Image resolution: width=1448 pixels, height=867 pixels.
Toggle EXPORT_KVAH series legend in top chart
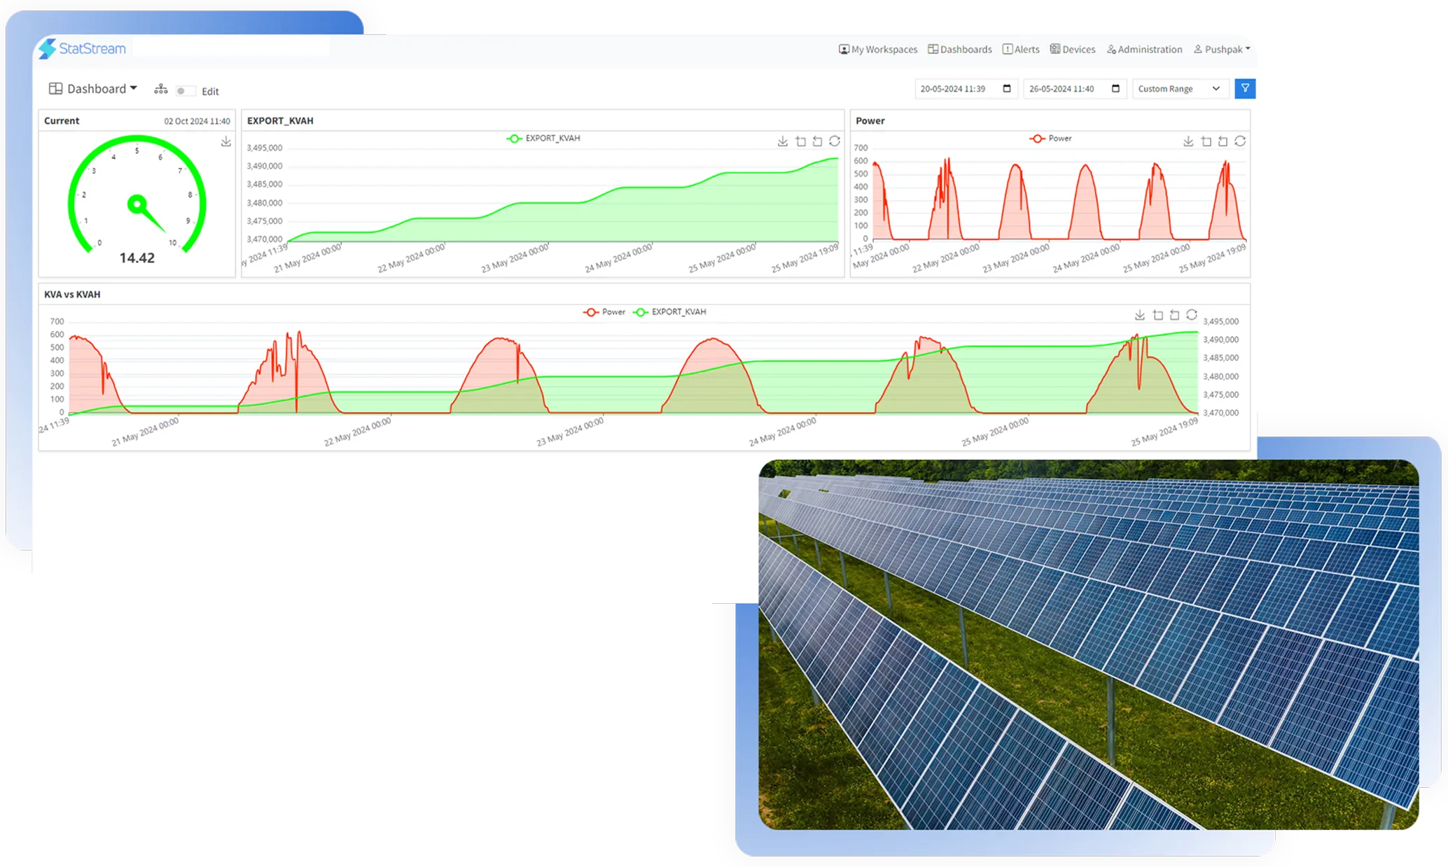pyautogui.click(x=543, y=139)
